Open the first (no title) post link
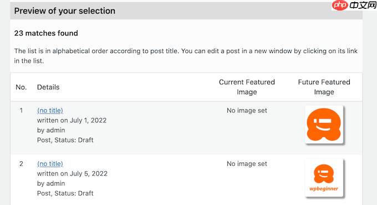The height and width of the screenshot is (205, 377). (50, 110)
